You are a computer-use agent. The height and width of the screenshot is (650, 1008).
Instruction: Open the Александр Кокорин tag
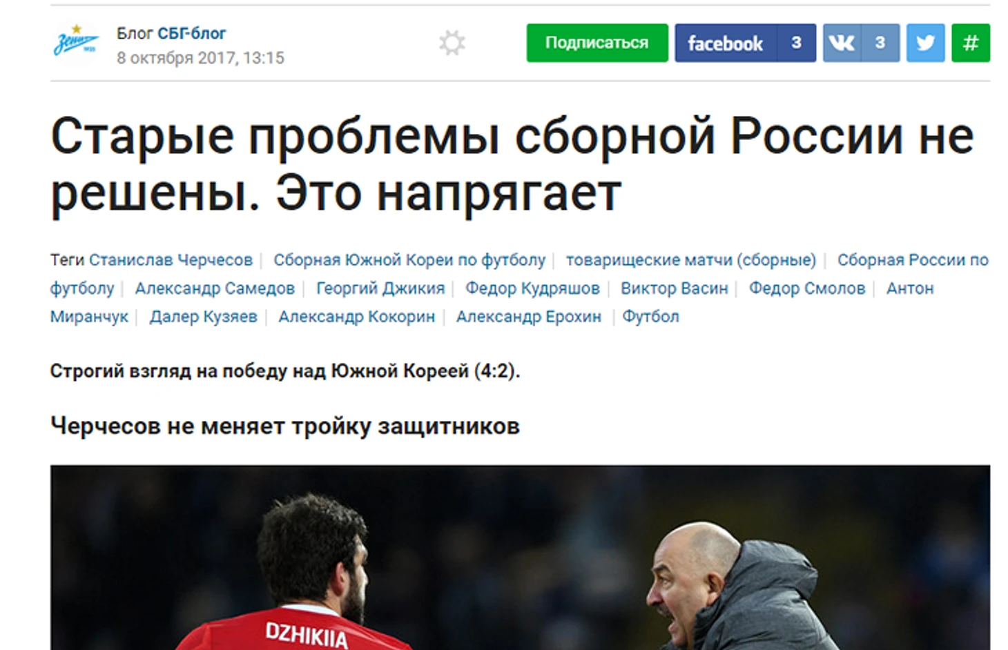(357, 317)
